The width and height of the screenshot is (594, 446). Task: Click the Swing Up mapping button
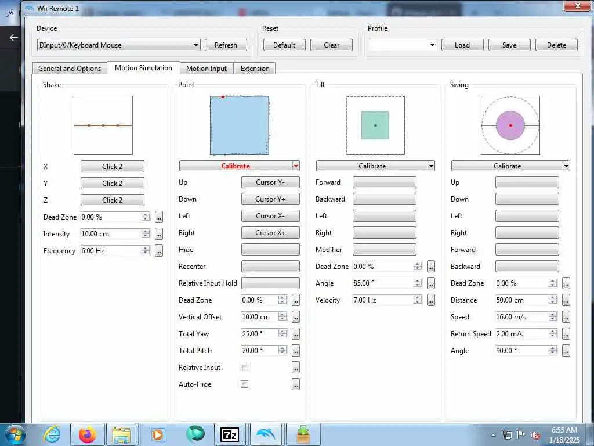[527, 182]
